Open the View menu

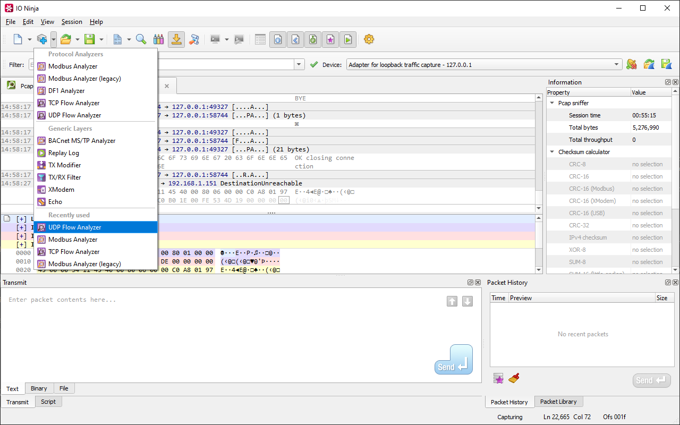pos(47,22)
